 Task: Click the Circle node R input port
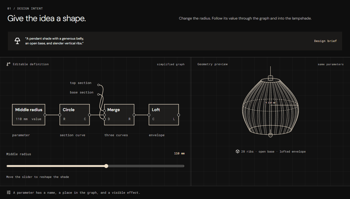point(60,115)
